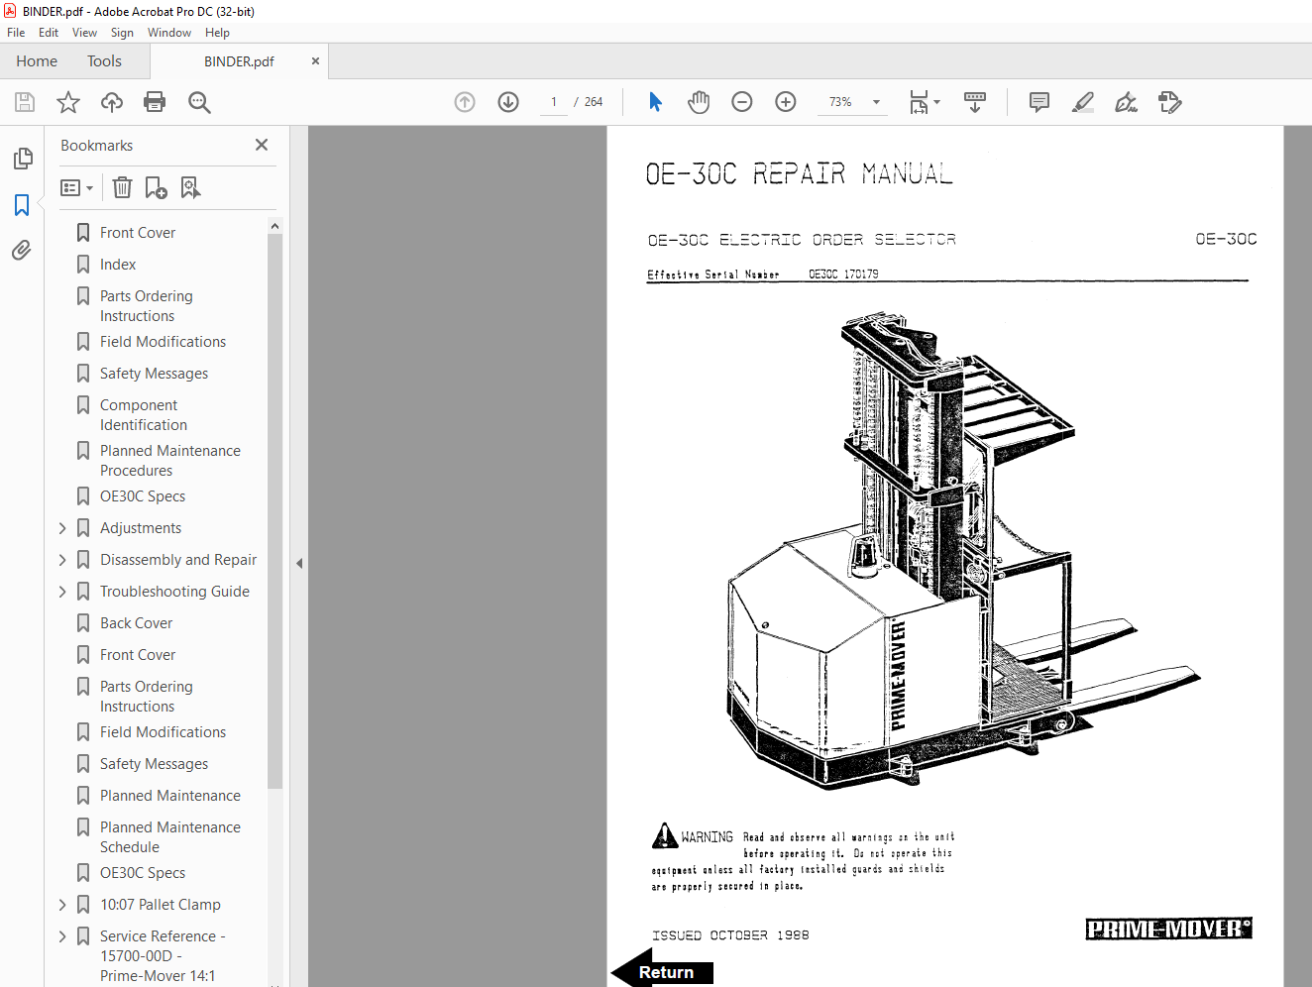The width and height of the screenshot is (1312, 987).
Task: Open the bookmarks options menu
Action: coord(76,187)
